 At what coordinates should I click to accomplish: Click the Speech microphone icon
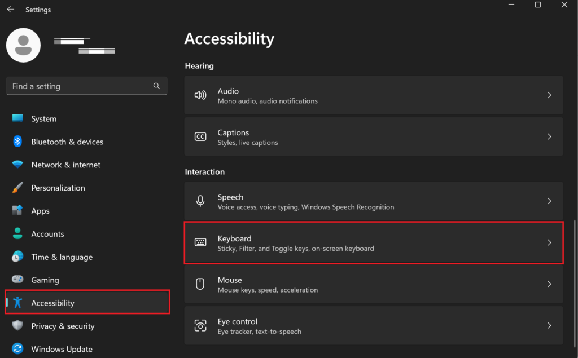tap(200, 201)
